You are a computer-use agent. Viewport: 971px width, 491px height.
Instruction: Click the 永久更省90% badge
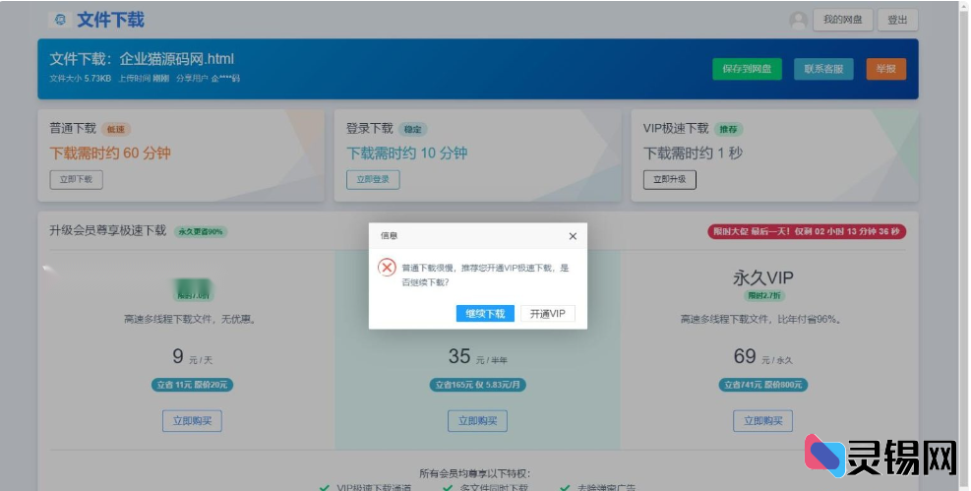click(x=200, y=231)
